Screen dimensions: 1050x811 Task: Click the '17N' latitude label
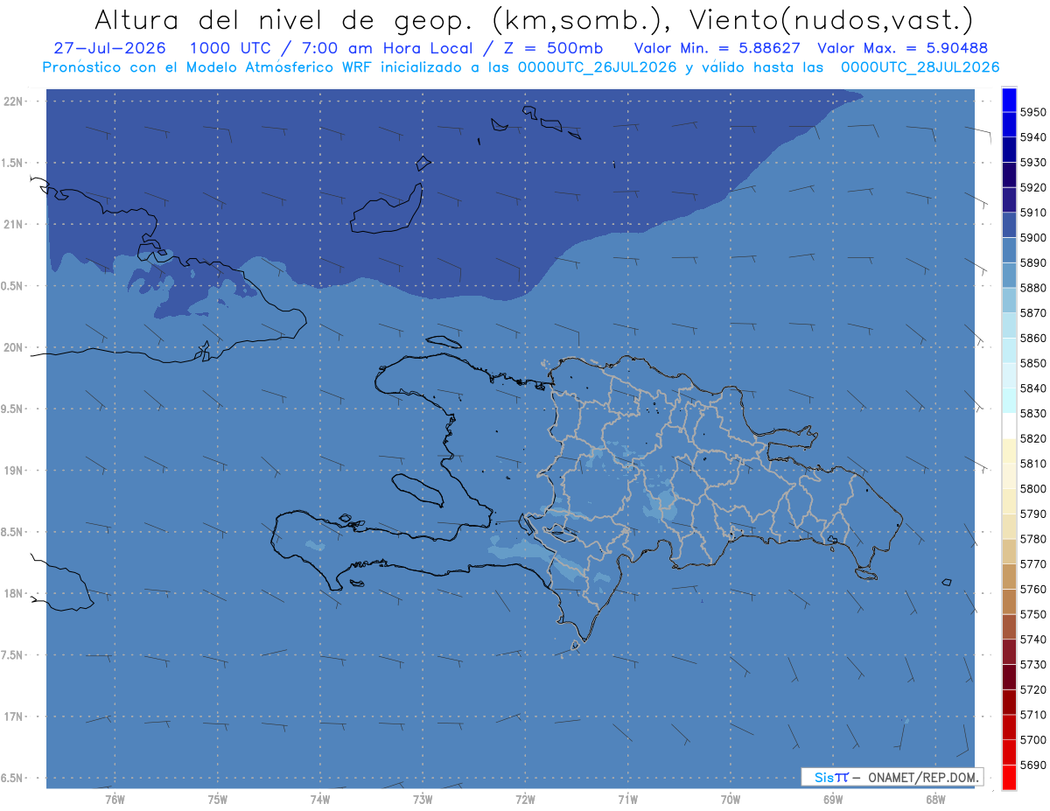(14, 717)
